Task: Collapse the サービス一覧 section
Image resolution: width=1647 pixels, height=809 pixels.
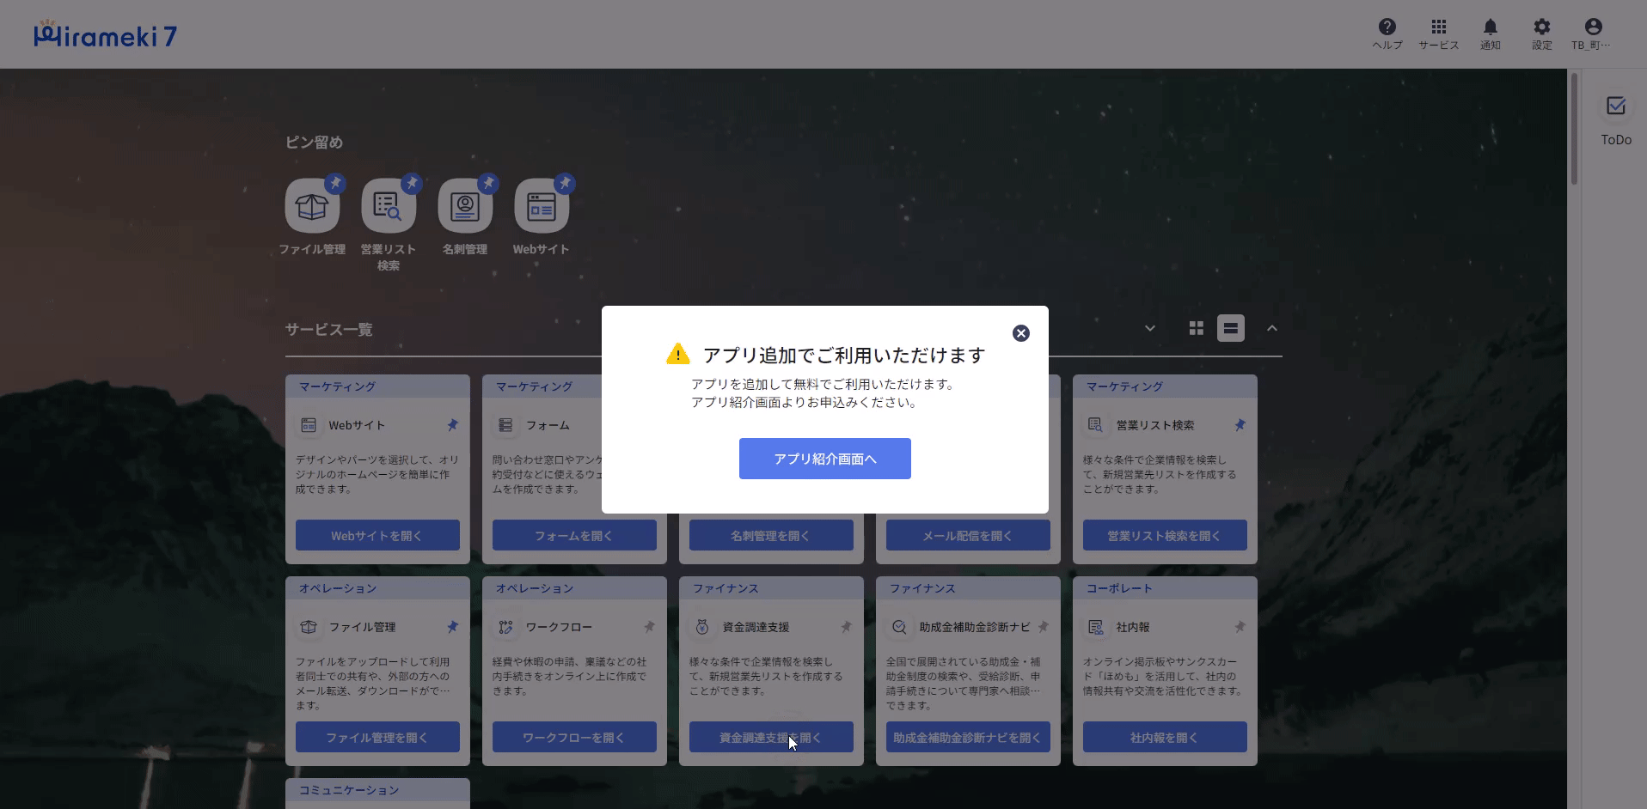Action: [x=1272, y=328]
